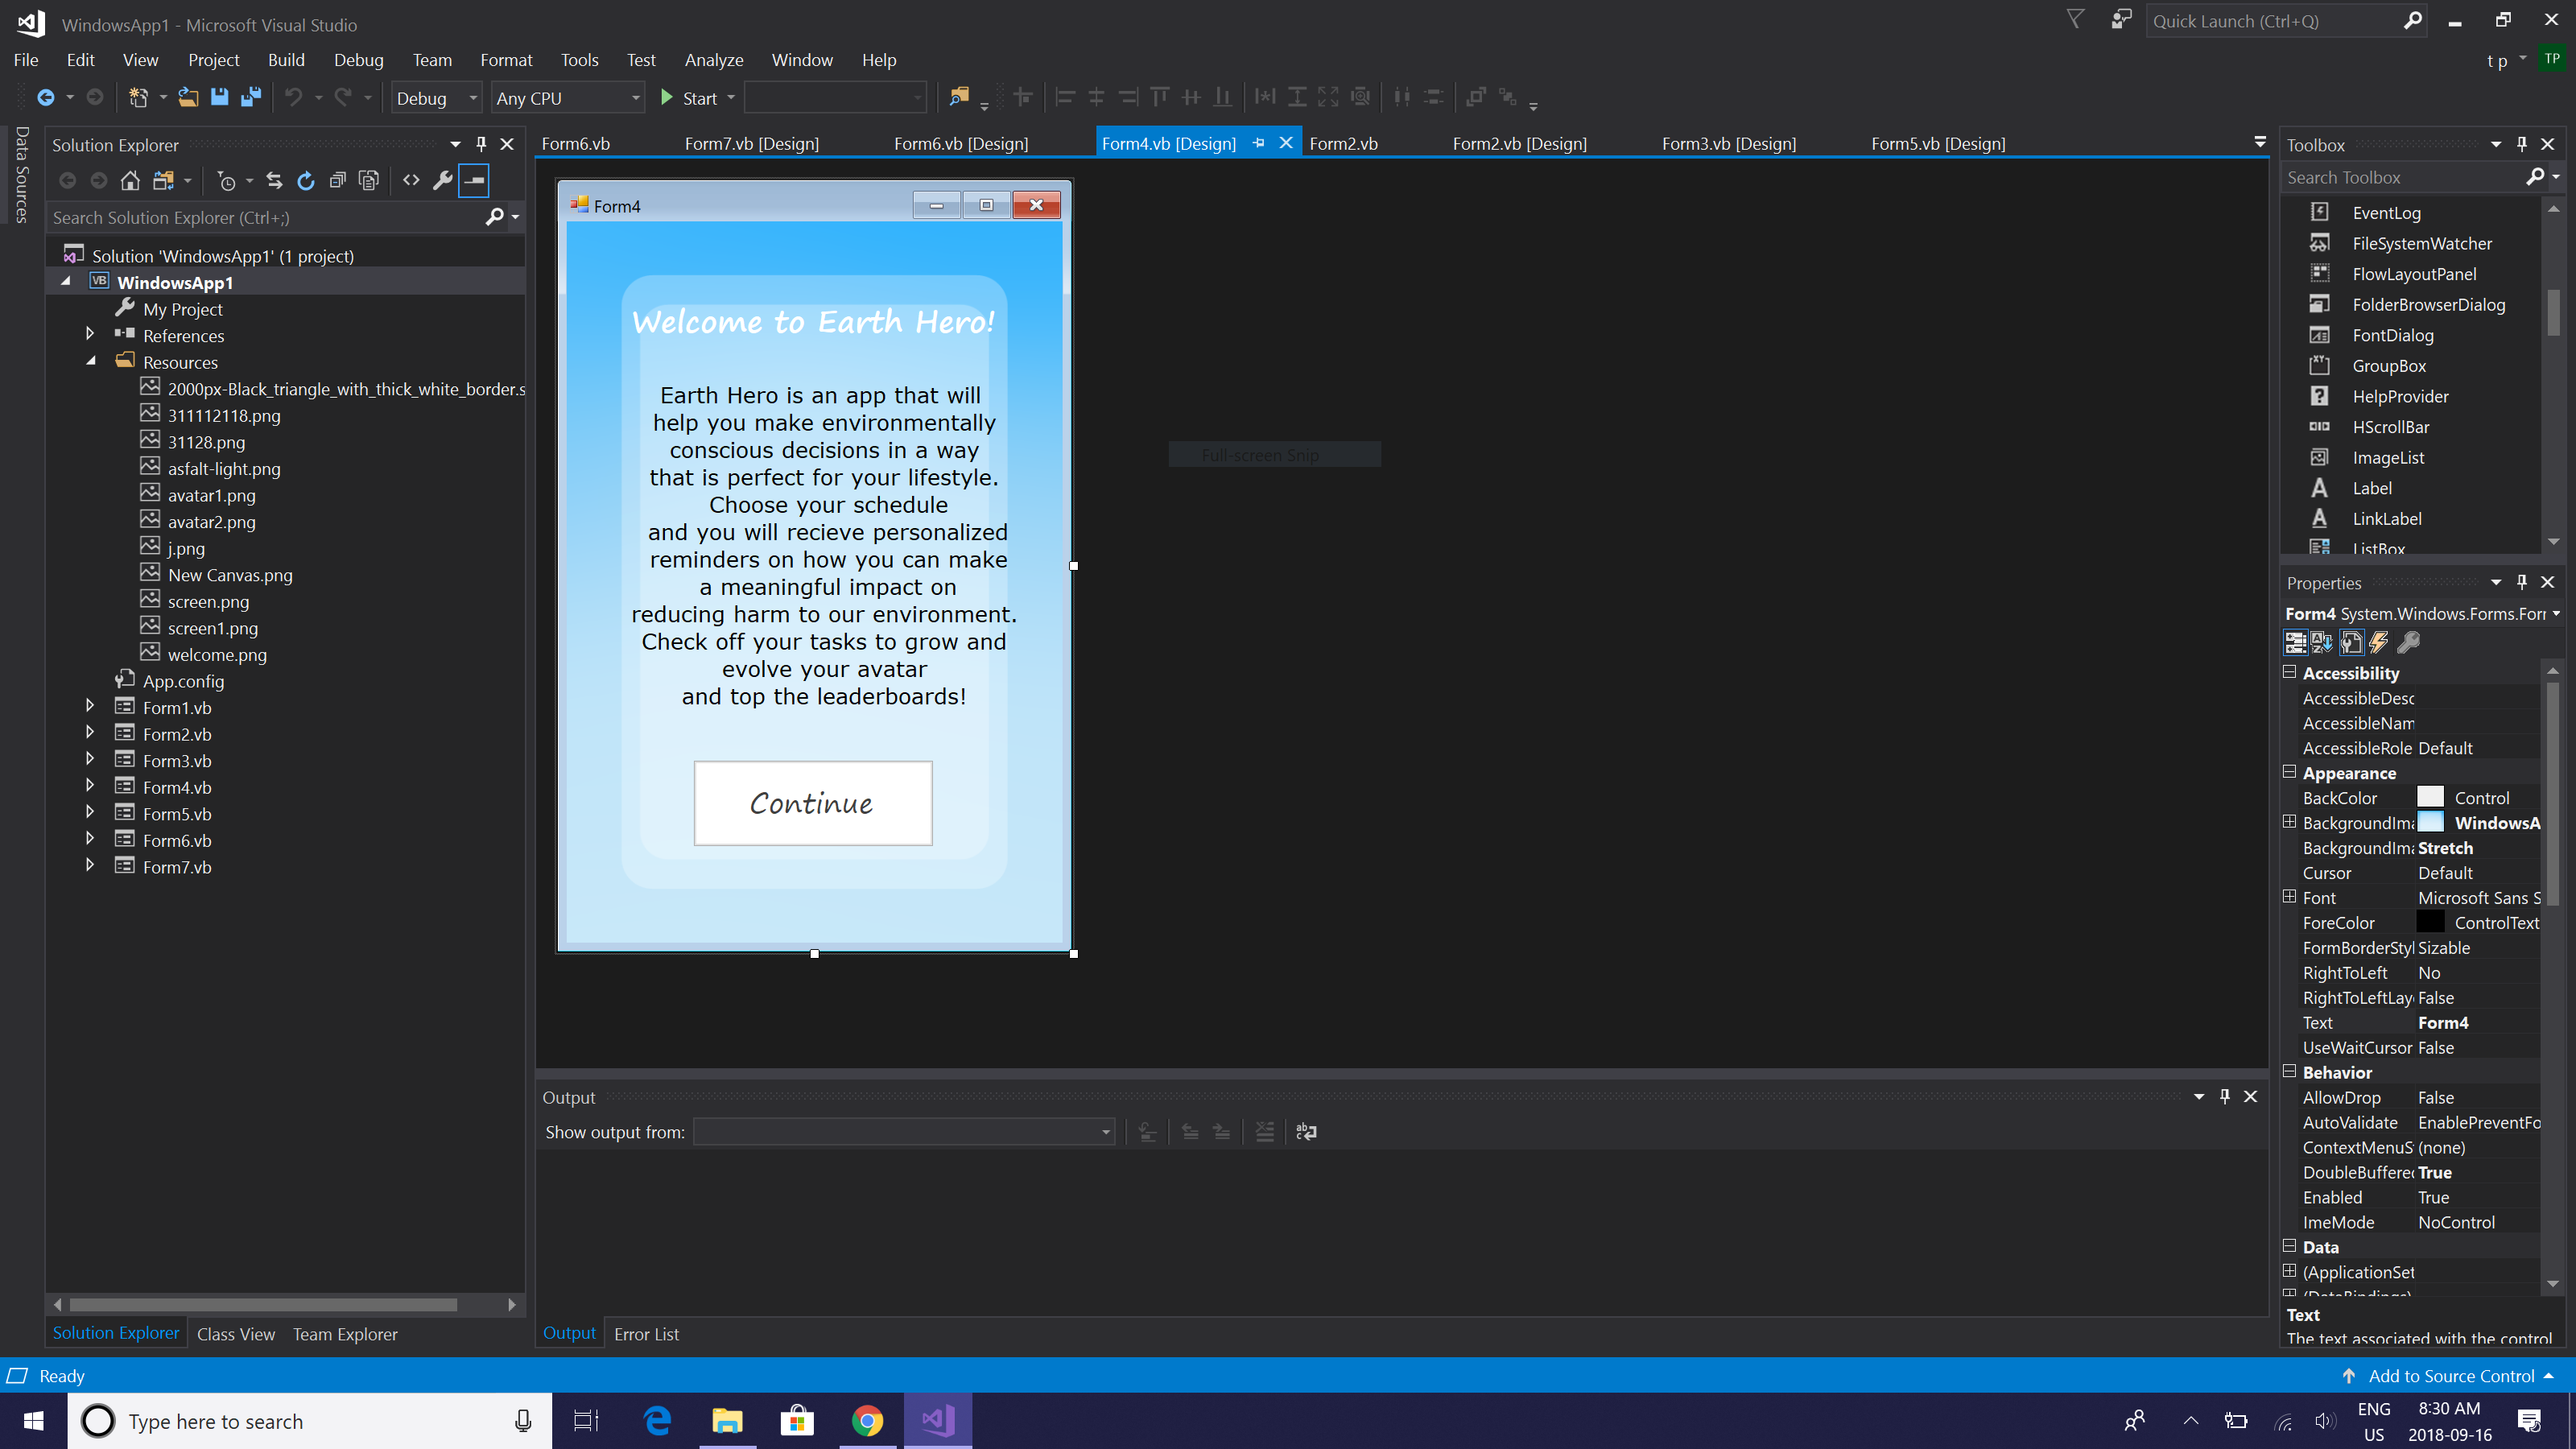Collapse the Resources folder node
Screen dimensions: 2576x1449
pyautogui.click(x=90, y=361)
